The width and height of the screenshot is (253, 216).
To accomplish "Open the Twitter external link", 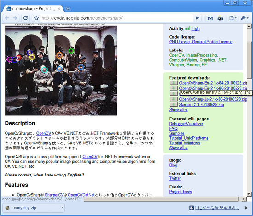I will [x=175, y=178].
